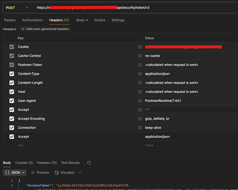Toggle the Cookie header checkbox
238x190 pixels.
tap(12, 47)
